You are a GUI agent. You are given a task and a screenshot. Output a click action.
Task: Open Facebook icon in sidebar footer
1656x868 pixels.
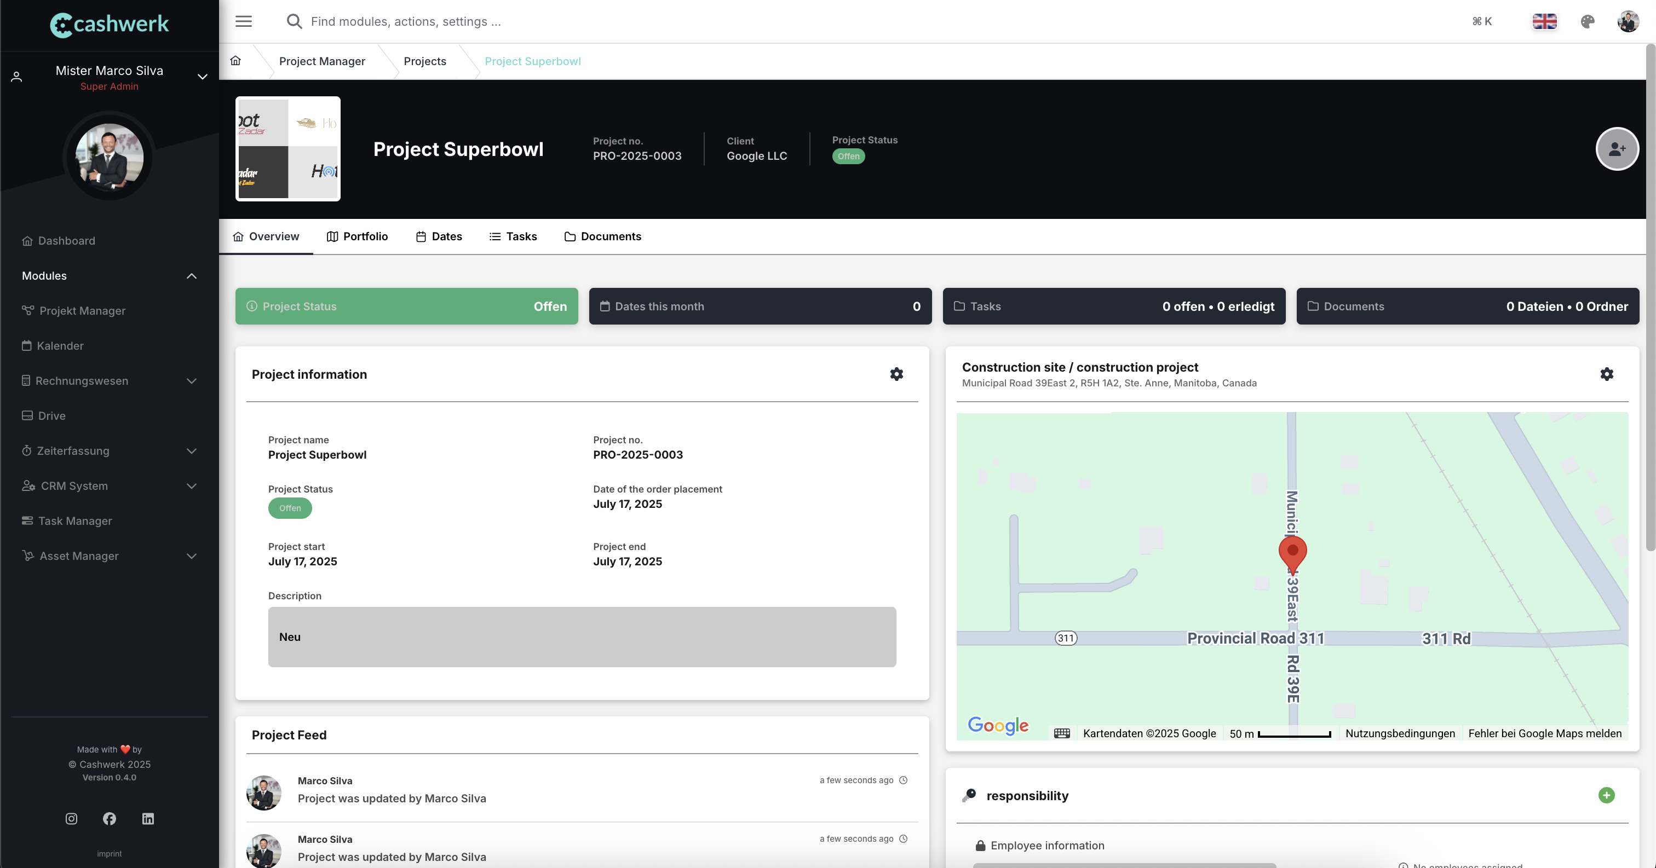click(110, 819)
